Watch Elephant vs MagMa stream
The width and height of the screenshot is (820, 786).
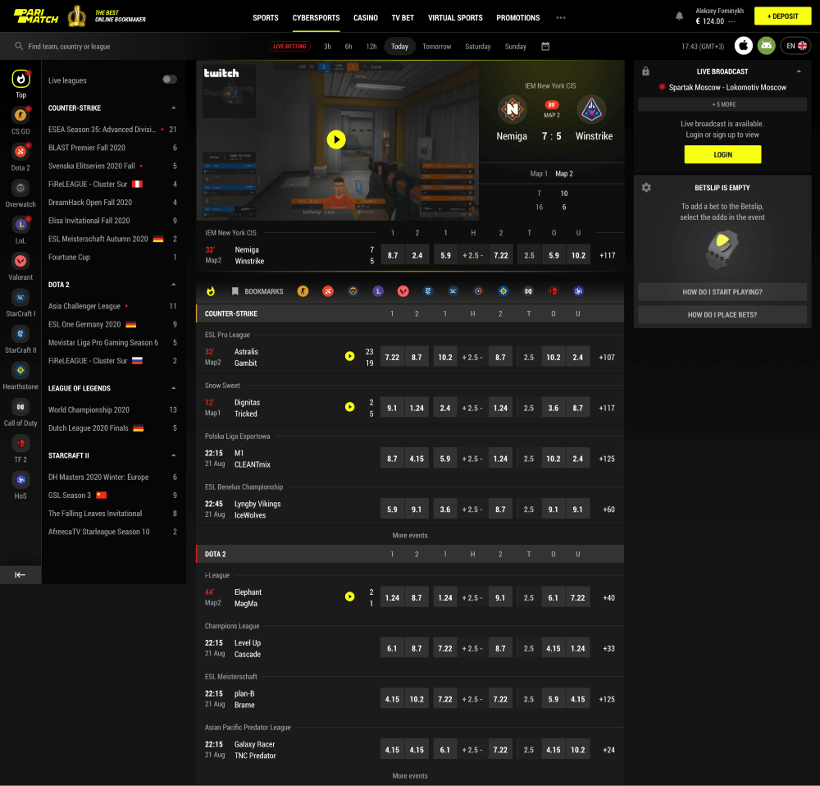(x=350, y=596)
